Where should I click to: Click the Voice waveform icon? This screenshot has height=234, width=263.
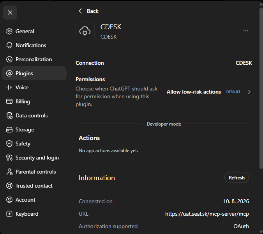pyautogui.click(x=9, y=87)
